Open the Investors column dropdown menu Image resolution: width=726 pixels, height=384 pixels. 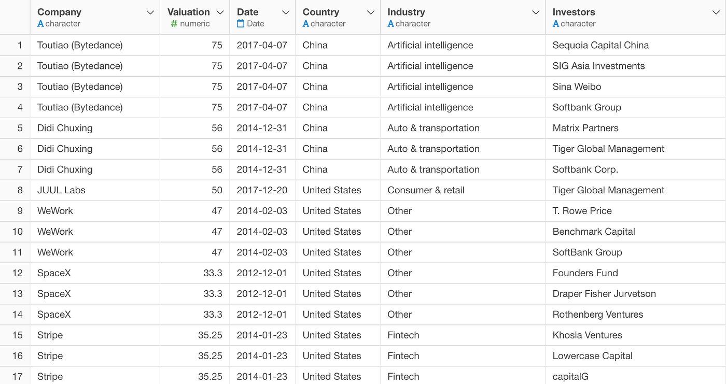coord(717,12)
